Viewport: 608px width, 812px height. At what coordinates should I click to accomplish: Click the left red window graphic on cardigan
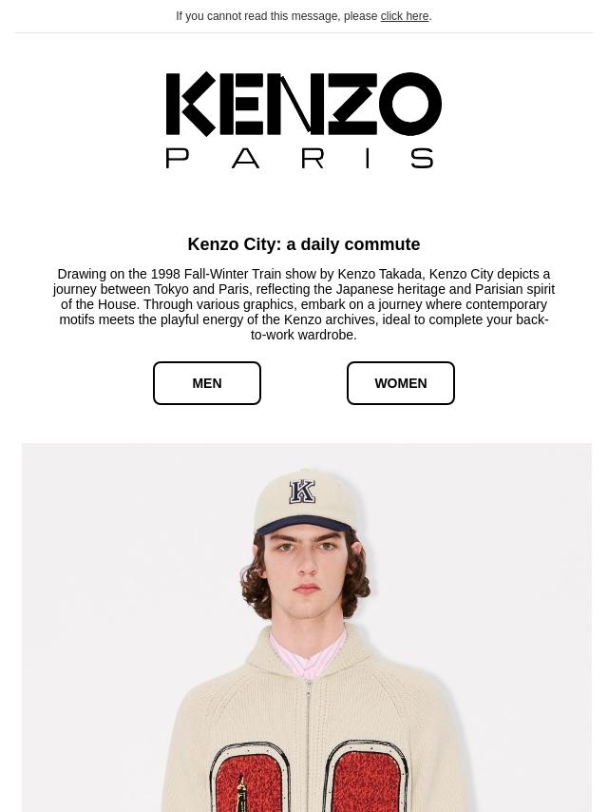tap(249, 778)
